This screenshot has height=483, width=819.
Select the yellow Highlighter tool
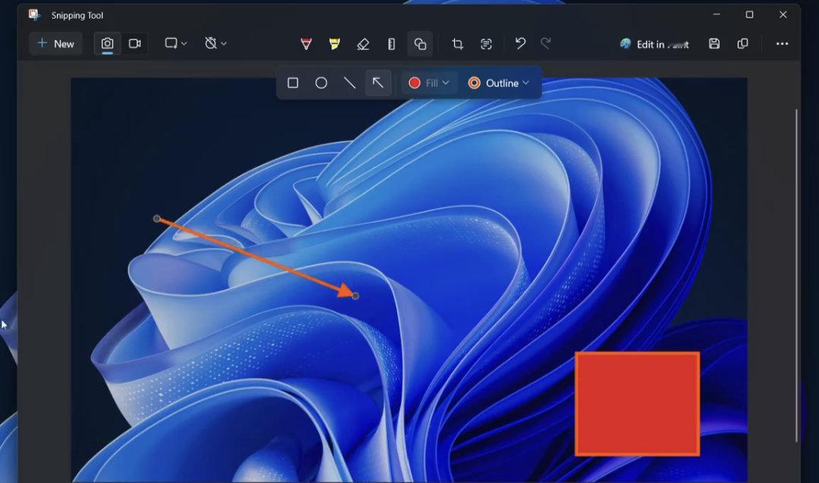[x=335, y=45]
